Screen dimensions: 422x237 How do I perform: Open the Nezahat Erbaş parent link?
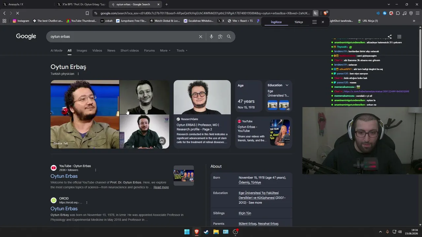(268, 224)
